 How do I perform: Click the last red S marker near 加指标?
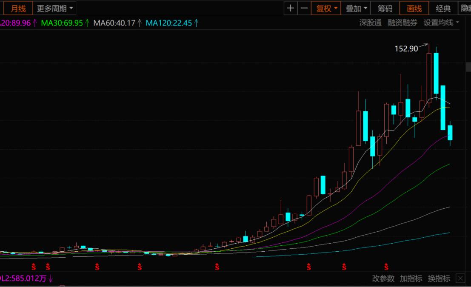click(386, 267)
